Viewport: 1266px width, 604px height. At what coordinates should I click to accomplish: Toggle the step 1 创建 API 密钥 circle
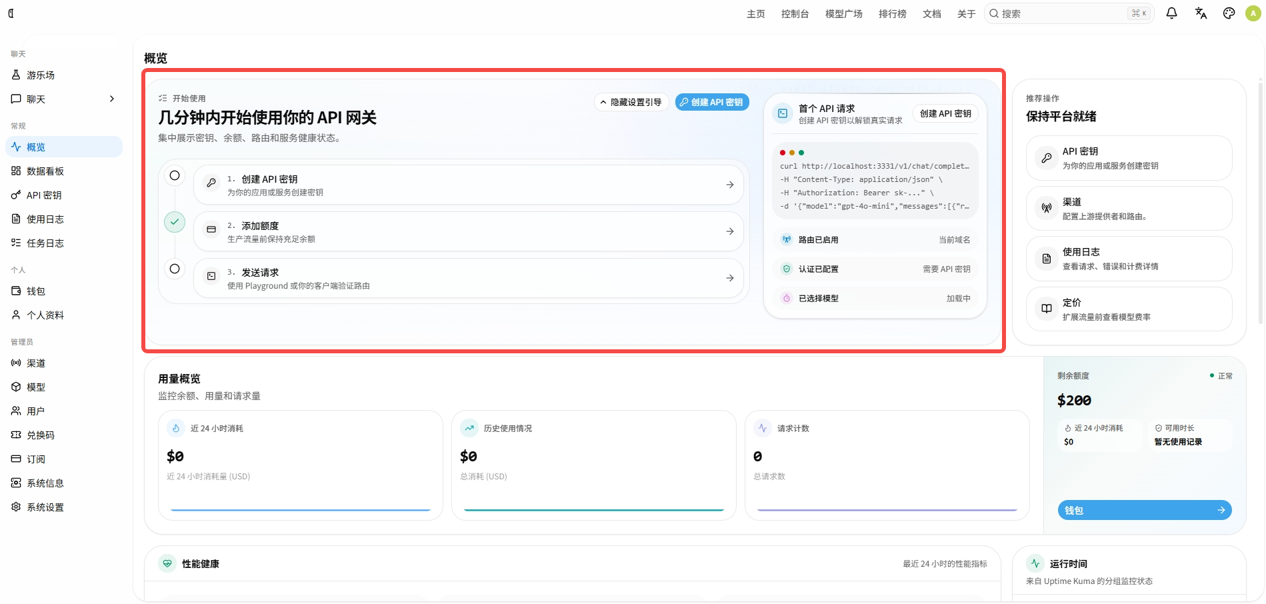pyautogui.click(x=175, y=175)
